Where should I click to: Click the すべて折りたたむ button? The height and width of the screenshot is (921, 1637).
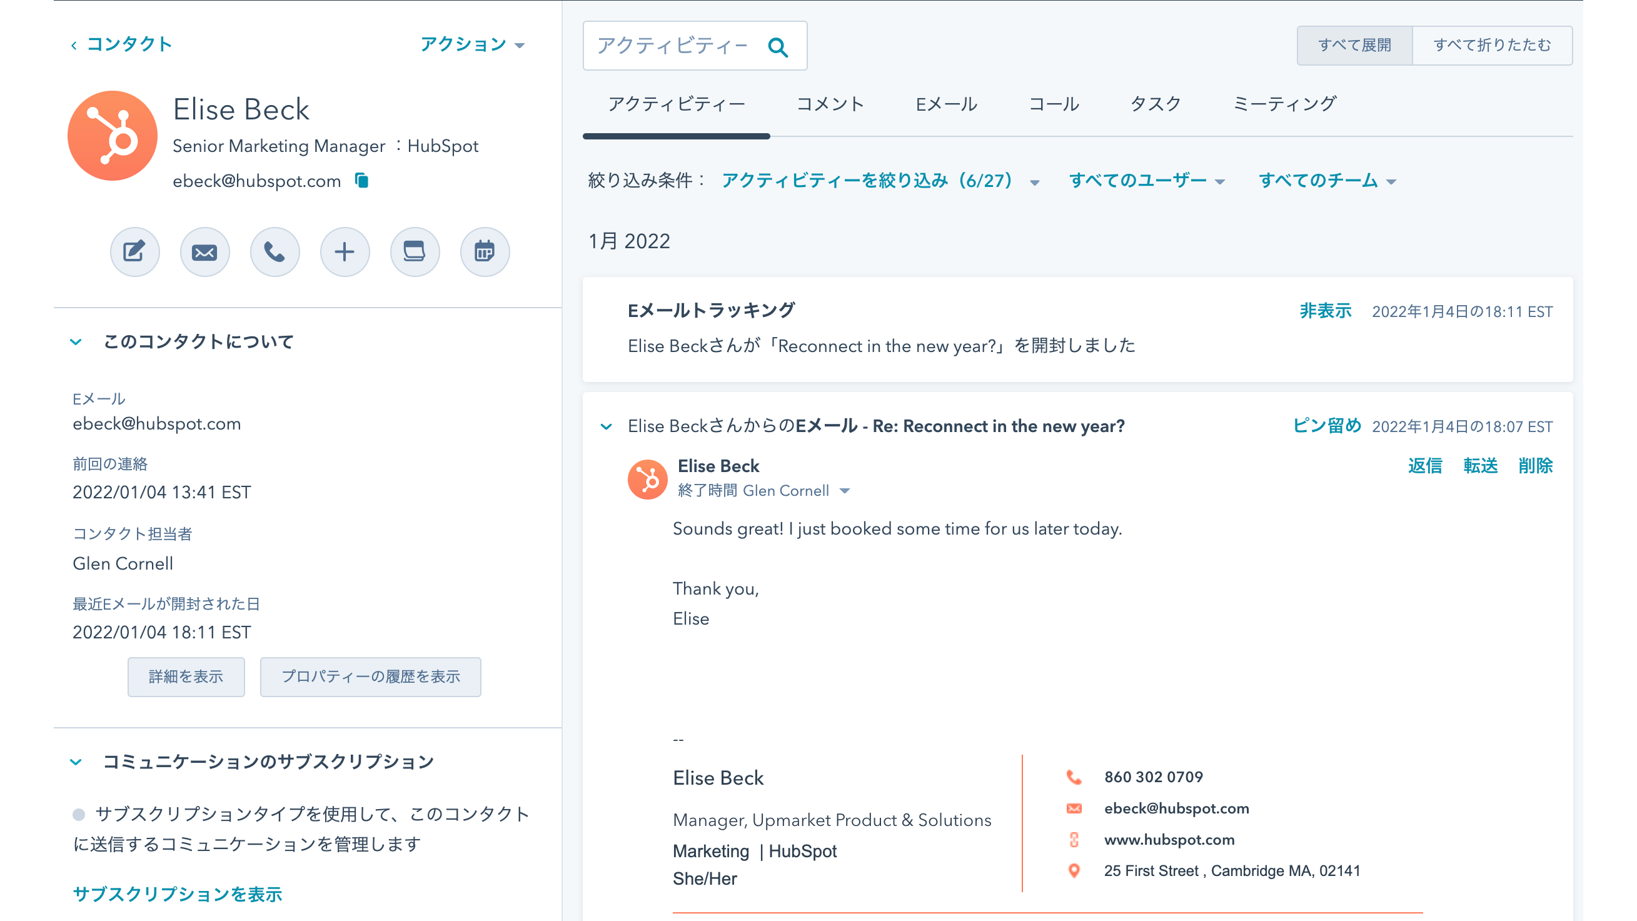(x=1492, y=45)
